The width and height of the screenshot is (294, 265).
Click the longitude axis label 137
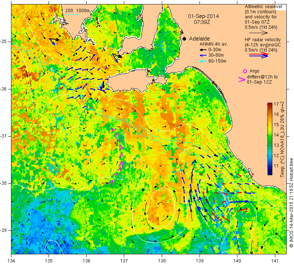pyautogui.click(x=124, y=261)
